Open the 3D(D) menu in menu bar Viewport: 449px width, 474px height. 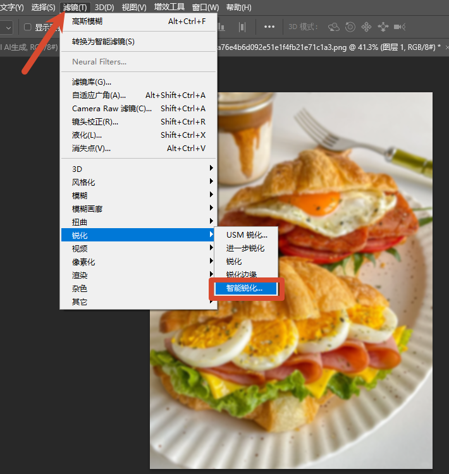(x=104, y=7)
